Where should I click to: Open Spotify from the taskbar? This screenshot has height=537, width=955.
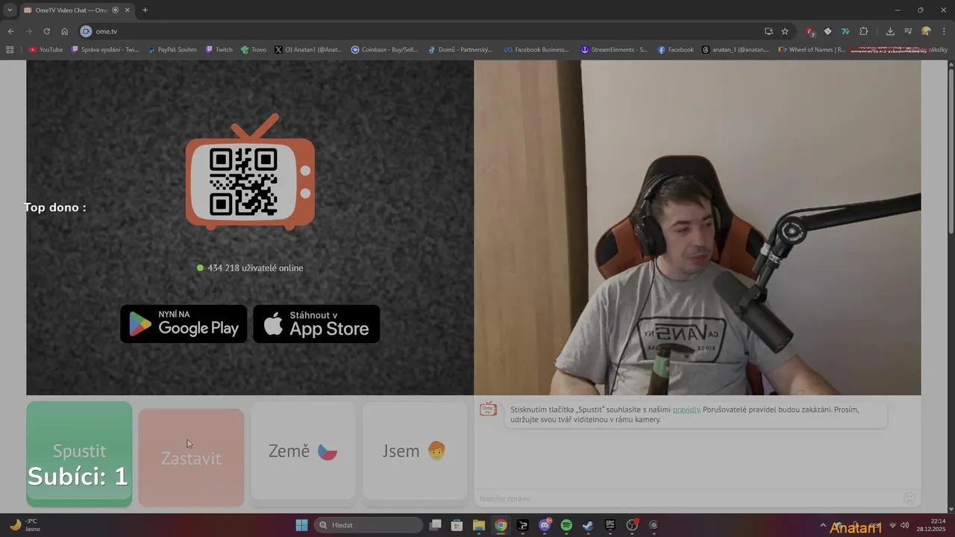point(566,525)
